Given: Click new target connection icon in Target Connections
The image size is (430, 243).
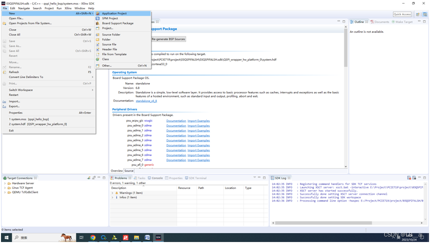Looking at the screenshot, I should (89, 178).
